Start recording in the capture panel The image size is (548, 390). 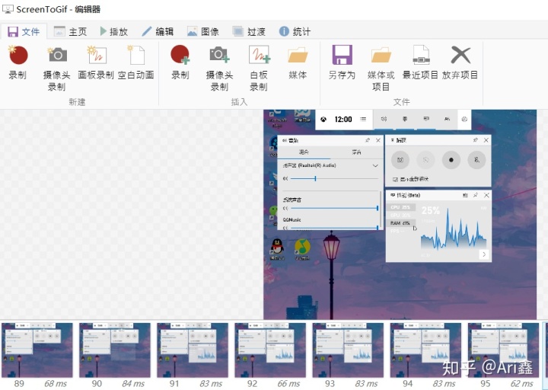coord(451,160)
